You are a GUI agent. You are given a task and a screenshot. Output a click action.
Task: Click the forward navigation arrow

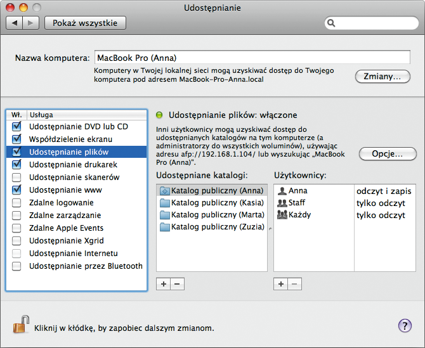coord(31,23)
